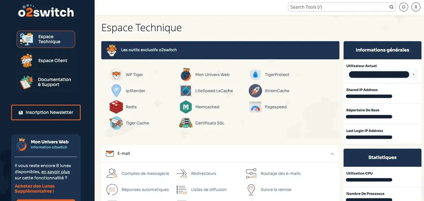
Task: Collapse the E-mail section chevron
Action: 332,154
